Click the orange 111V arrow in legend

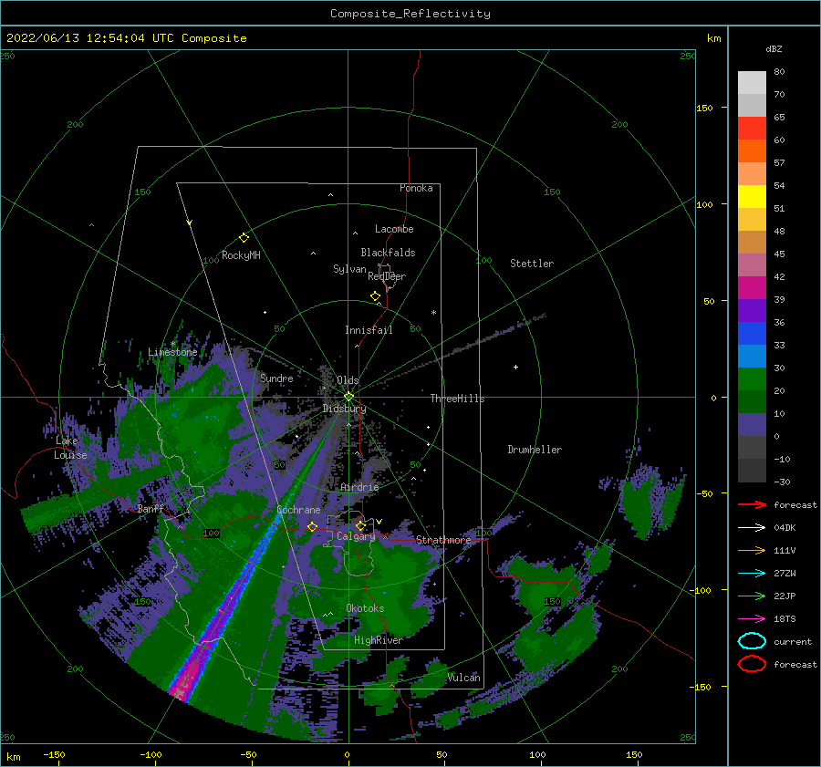[x=752, y=550]
